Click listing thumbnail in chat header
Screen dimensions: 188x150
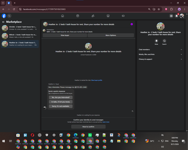45,24
